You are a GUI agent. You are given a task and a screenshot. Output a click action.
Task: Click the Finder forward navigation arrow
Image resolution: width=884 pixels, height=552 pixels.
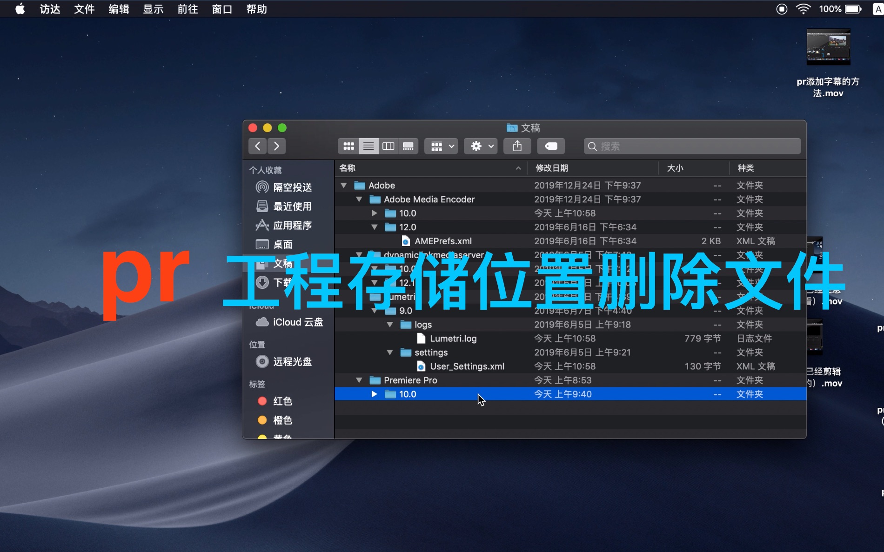tap(276, 146)
